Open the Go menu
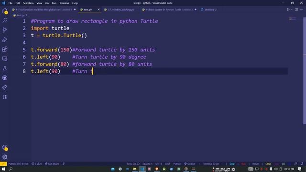Viewport: 306px width, 172px height. pyautogui.click(x=47, y=3)
